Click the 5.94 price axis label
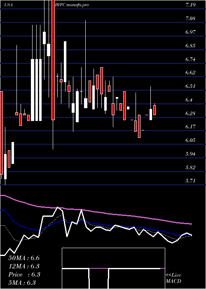Screen dimensions: 206x289 pos(190,154)
